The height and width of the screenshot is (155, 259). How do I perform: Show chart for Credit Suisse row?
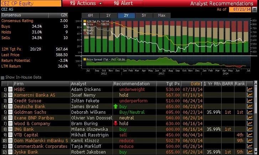250,101
